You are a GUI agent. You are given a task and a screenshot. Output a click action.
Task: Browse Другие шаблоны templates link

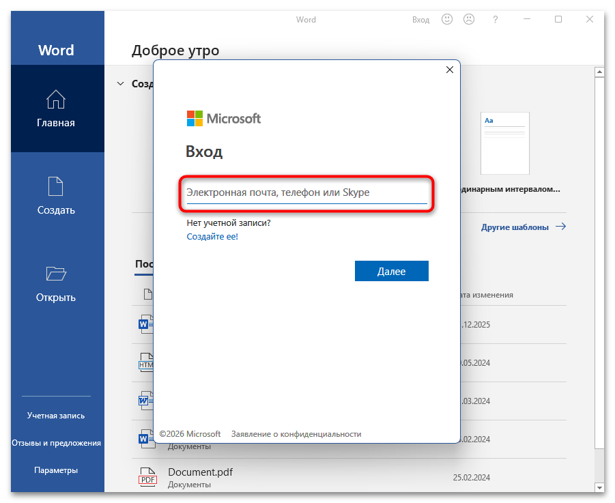coord(516,226)
